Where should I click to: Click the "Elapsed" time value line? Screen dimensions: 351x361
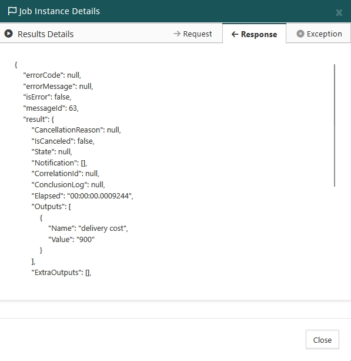pyautogui.click(x=82, y=196)
